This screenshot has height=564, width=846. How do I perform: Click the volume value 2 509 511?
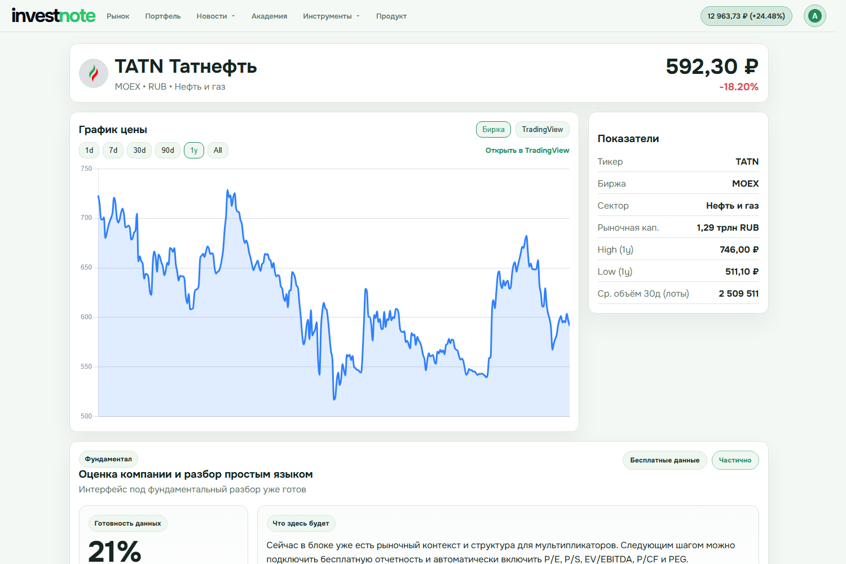click(739, 294)
